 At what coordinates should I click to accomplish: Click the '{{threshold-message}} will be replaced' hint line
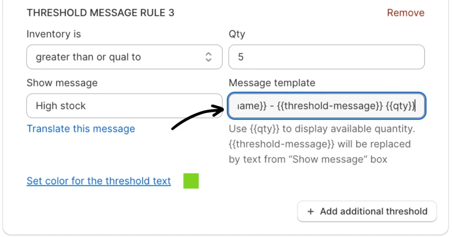click(320, 144)
